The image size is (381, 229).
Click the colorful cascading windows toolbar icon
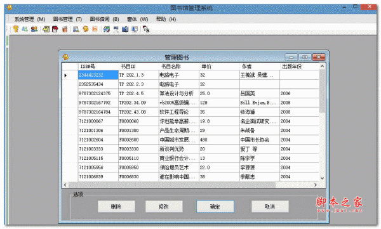click(107, 29)
